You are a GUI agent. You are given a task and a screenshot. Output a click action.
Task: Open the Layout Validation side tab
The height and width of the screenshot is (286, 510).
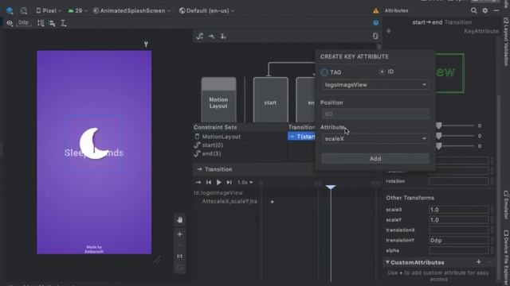click(x=506, y=41)
